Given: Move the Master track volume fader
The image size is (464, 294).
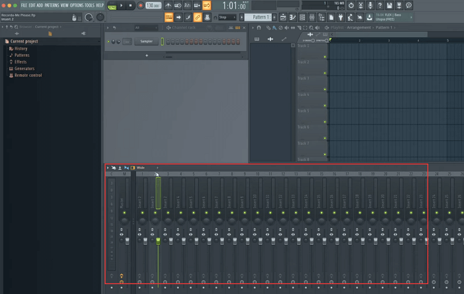Looking at the screenshot, I should 127,241.
